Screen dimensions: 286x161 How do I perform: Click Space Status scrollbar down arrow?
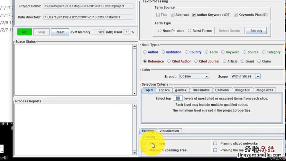pos(134,93)
